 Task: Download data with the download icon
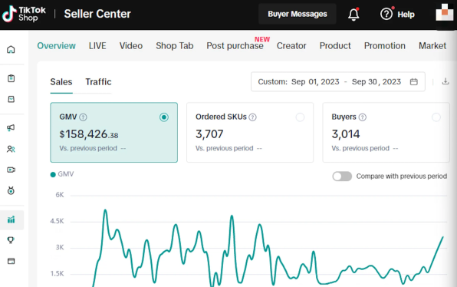click(445, 81)
